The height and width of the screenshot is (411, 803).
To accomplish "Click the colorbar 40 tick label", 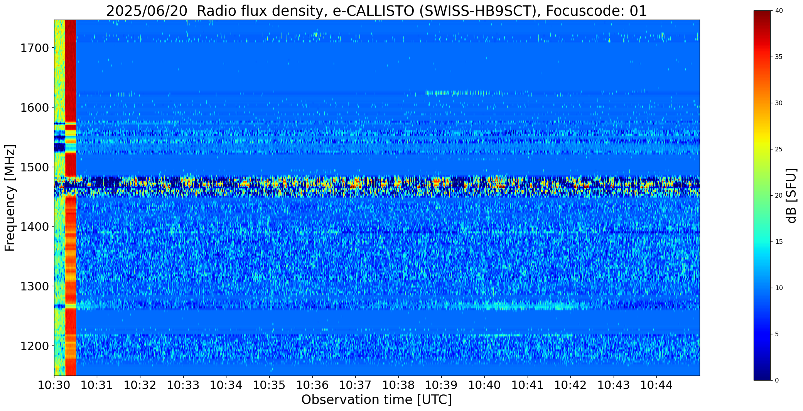I will pyautogui.click(x=779, y=11).
